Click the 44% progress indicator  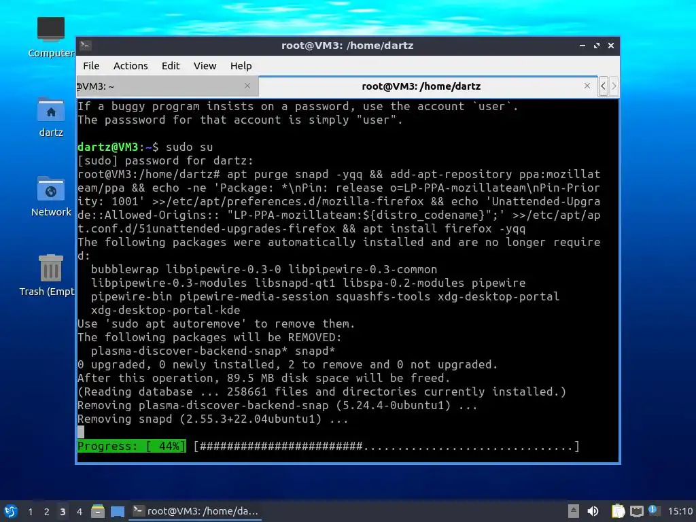(131, 446)
